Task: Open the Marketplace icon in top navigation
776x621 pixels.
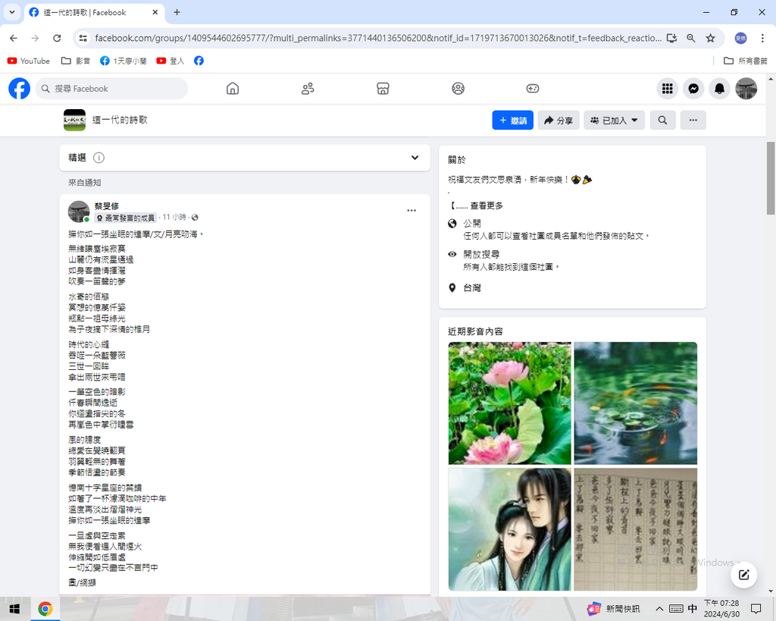Action: 383,89
